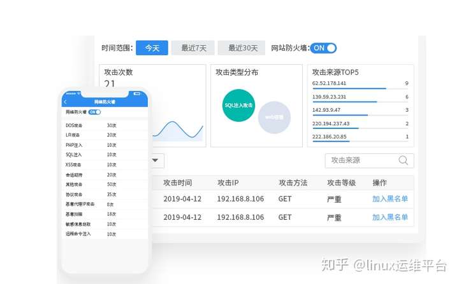Tap the back arrow in the phone header
459x284 pixels.
(x=65, y=102)
